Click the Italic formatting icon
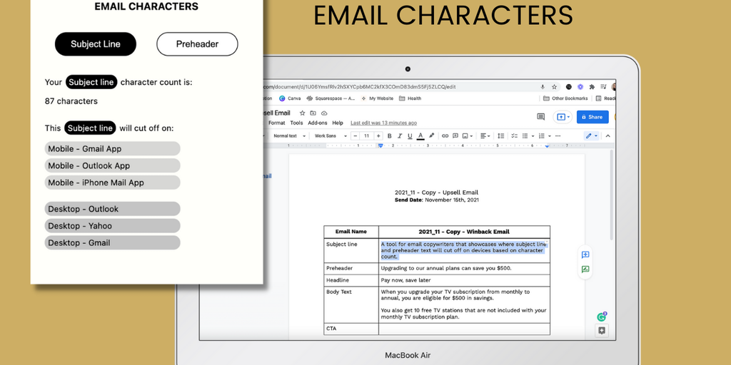The image size is (731, 365). [400, 135]
